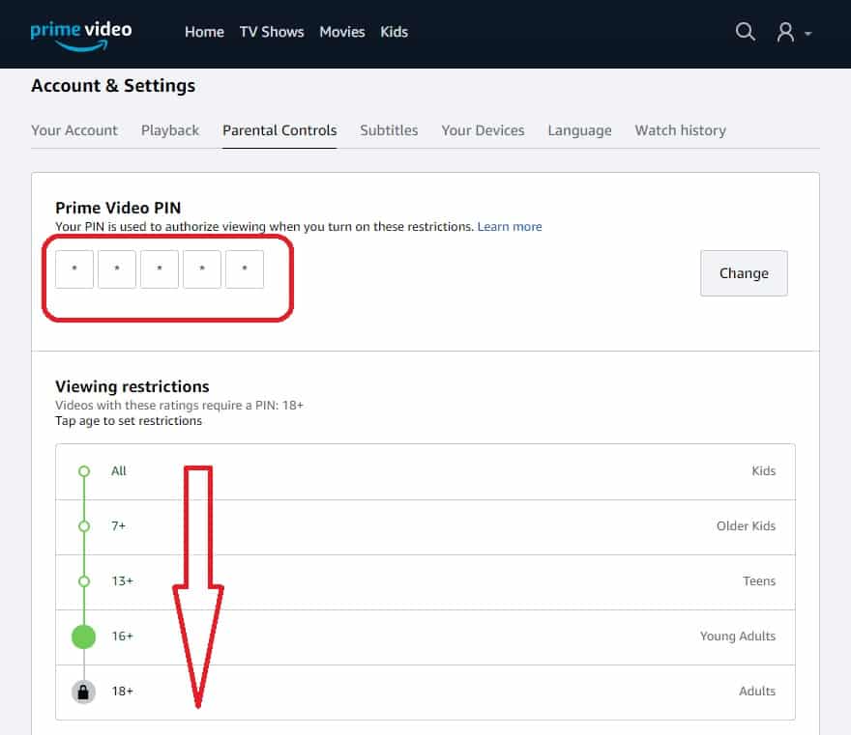Viewport: 851px width, 735px height.
Task: Click the 'Older Kids' category text
Action: [746, 526]
